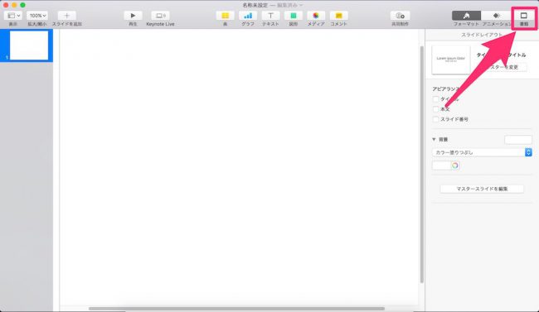
Task: Enable the slide number (スライド番号) checkbox
Action: tap(436, 119)
